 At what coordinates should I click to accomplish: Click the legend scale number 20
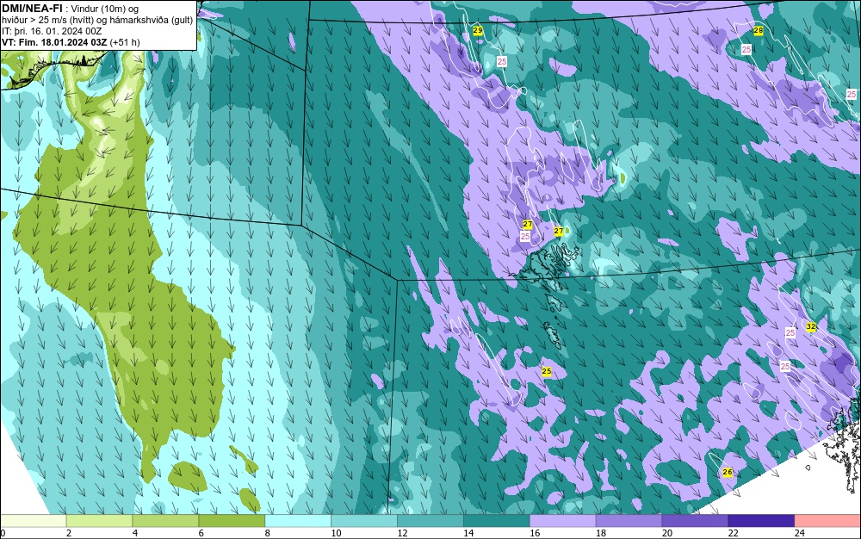667,533
